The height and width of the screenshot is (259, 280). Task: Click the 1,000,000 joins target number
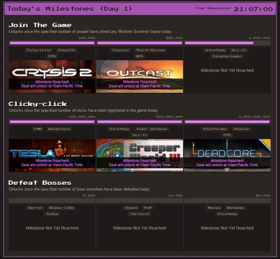click(x=259, y=38)
